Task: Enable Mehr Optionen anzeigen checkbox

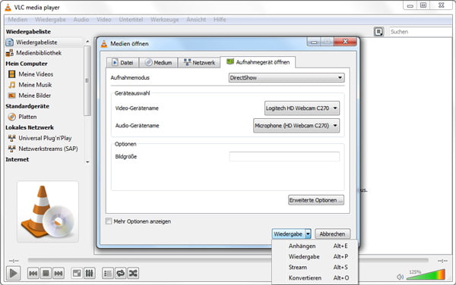Action: tap(109, 221)
